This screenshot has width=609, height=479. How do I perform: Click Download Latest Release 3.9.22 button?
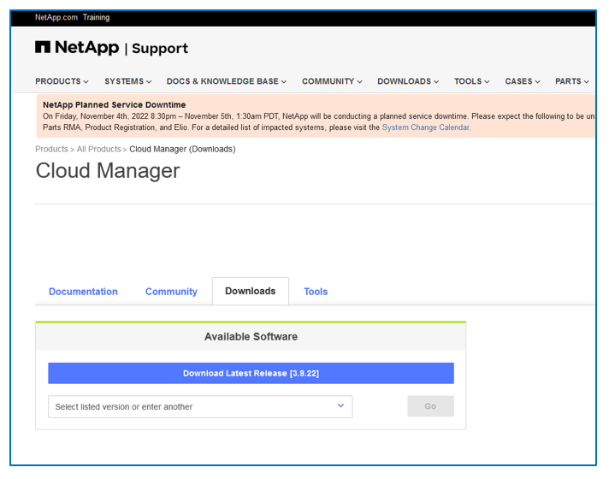click(x=251, y=373)
